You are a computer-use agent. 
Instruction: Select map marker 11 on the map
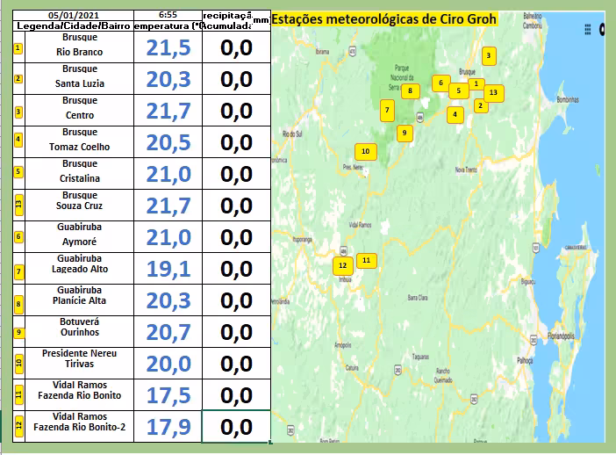367,259
